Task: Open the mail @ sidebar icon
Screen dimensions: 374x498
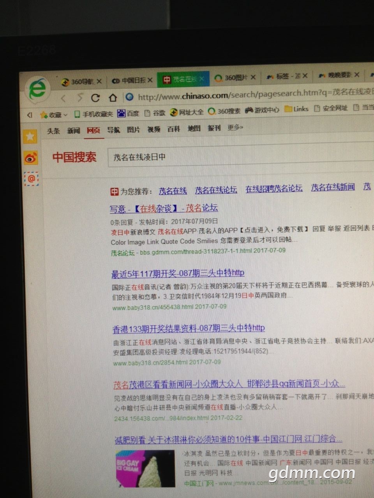Action: (x=32, y=179)
